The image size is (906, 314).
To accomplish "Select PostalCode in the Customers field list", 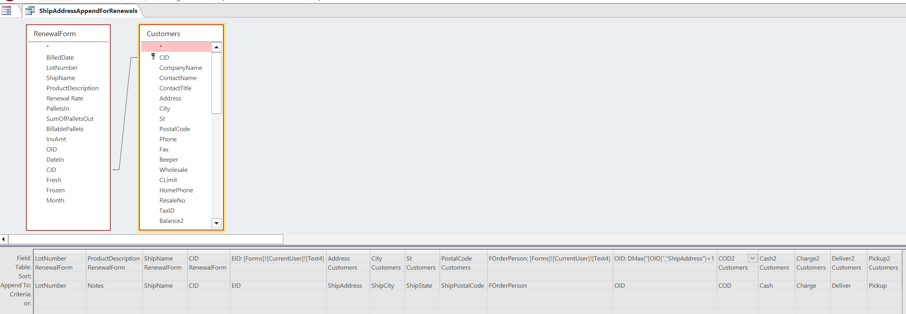I will click(x=175, y=129).
